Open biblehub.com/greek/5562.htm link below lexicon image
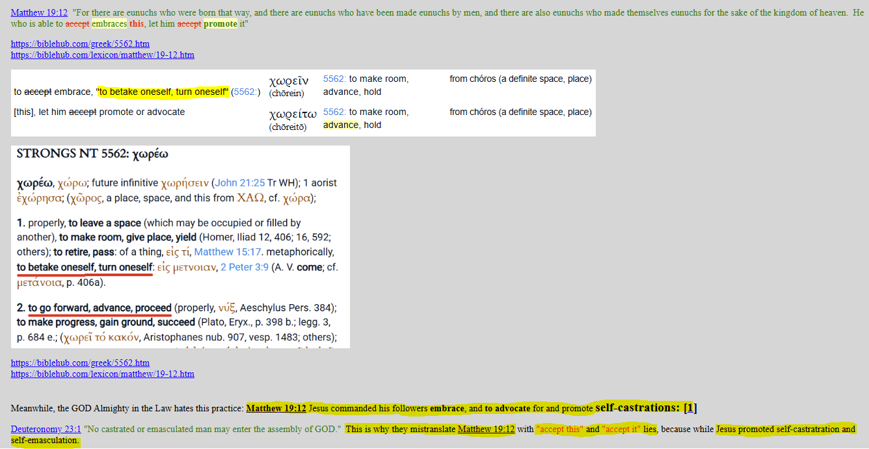 pyautogui.click(x=80, y=363)
